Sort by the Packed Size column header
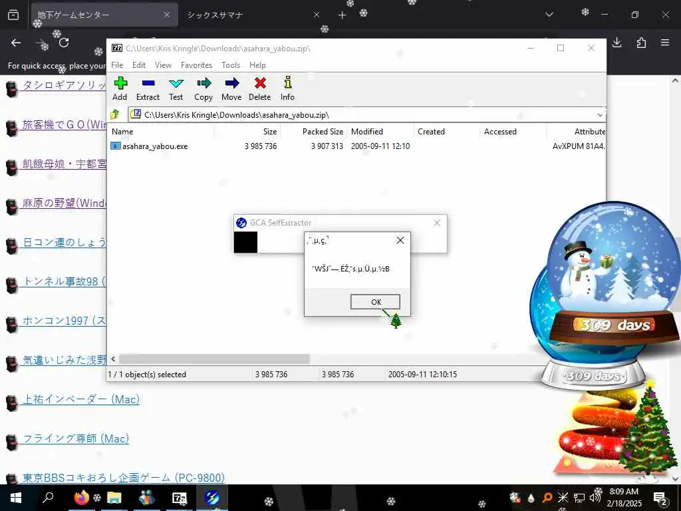 click(x=314, y=132)
